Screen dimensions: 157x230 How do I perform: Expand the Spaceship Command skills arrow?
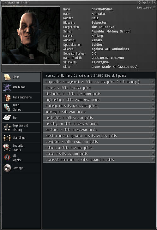[153, 159]
